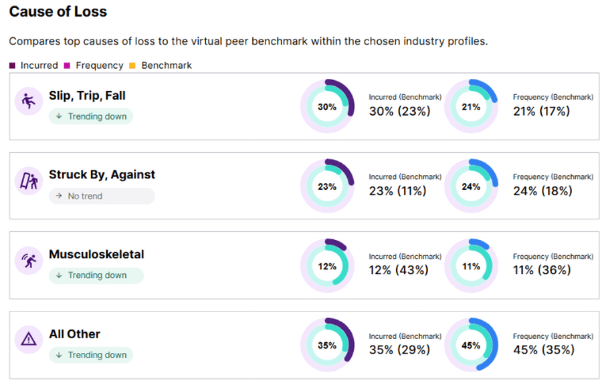Click the Struck By, Against frequency donut chart
Viewport: 602px width, 381px height.
tap(471, 186)
